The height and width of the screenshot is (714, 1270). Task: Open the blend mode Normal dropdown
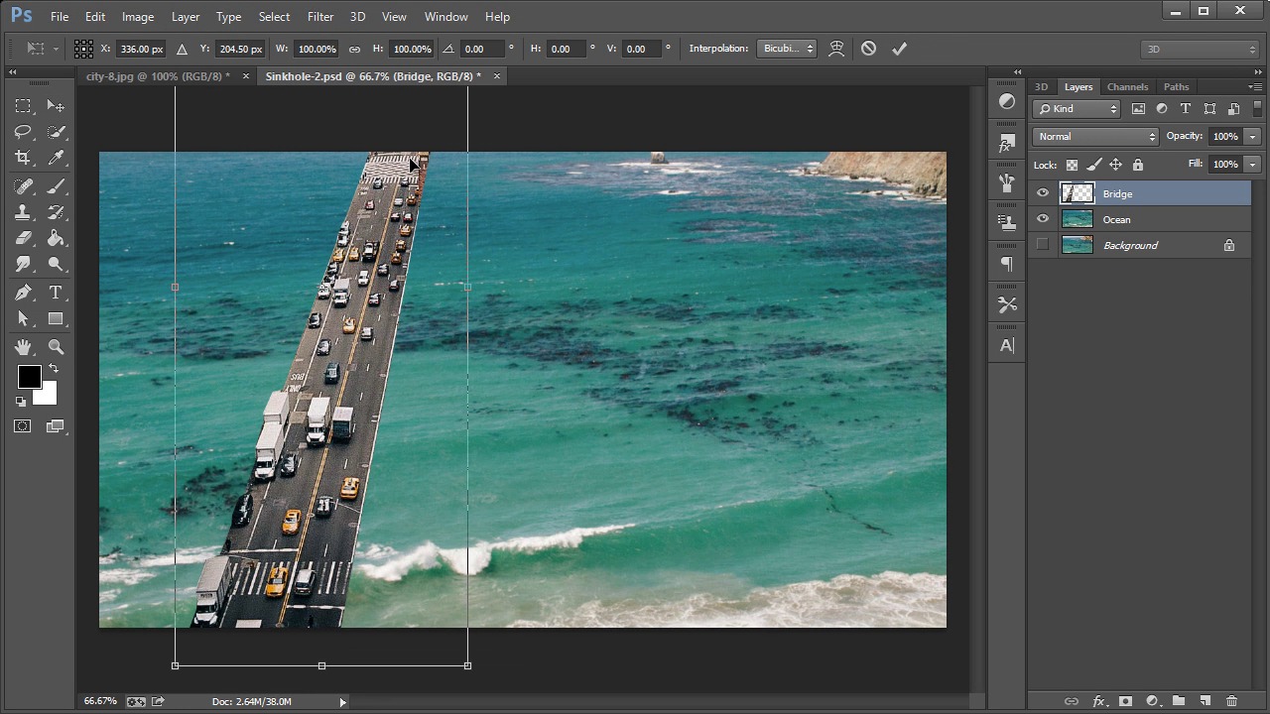[1095, 137]
